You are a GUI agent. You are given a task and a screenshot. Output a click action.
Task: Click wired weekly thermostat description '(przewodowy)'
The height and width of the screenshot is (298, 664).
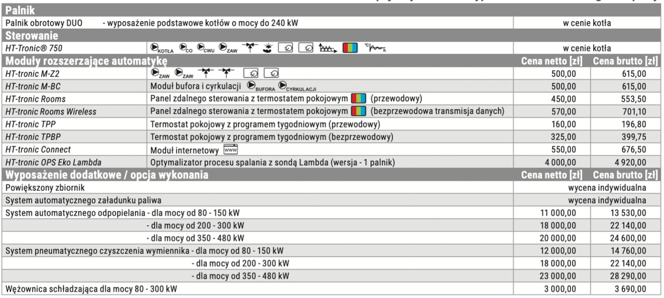[264, 124]
